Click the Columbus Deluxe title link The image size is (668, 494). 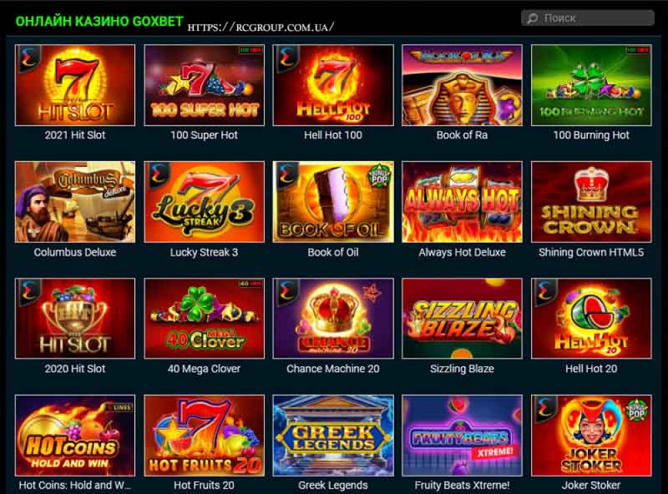(x=75, y=252)
